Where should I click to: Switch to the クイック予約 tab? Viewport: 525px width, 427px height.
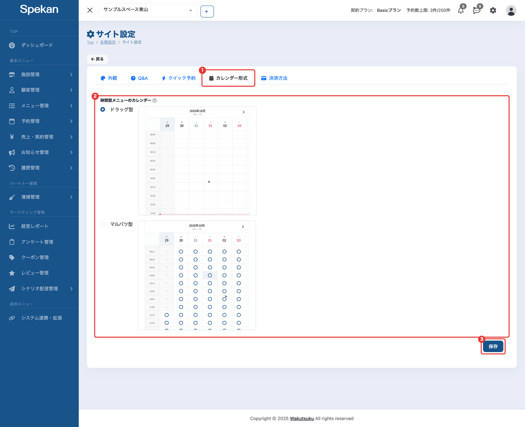coord(178,78)
